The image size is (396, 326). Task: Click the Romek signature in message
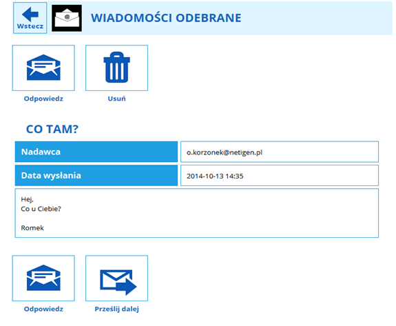(x=32, y=228)
